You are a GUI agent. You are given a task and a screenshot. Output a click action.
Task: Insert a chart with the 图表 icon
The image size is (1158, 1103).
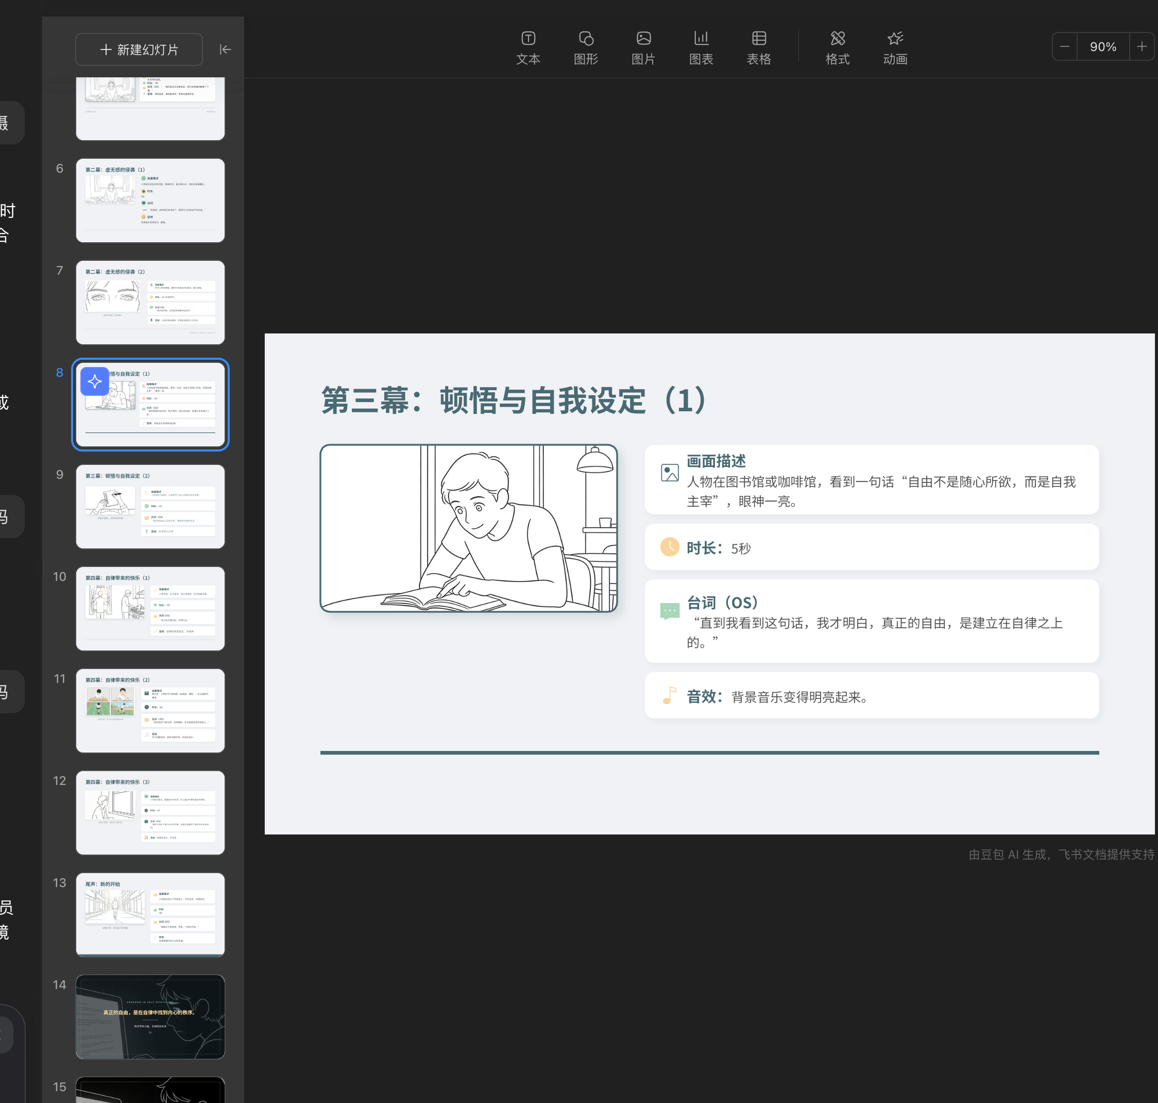pos(701,47)
